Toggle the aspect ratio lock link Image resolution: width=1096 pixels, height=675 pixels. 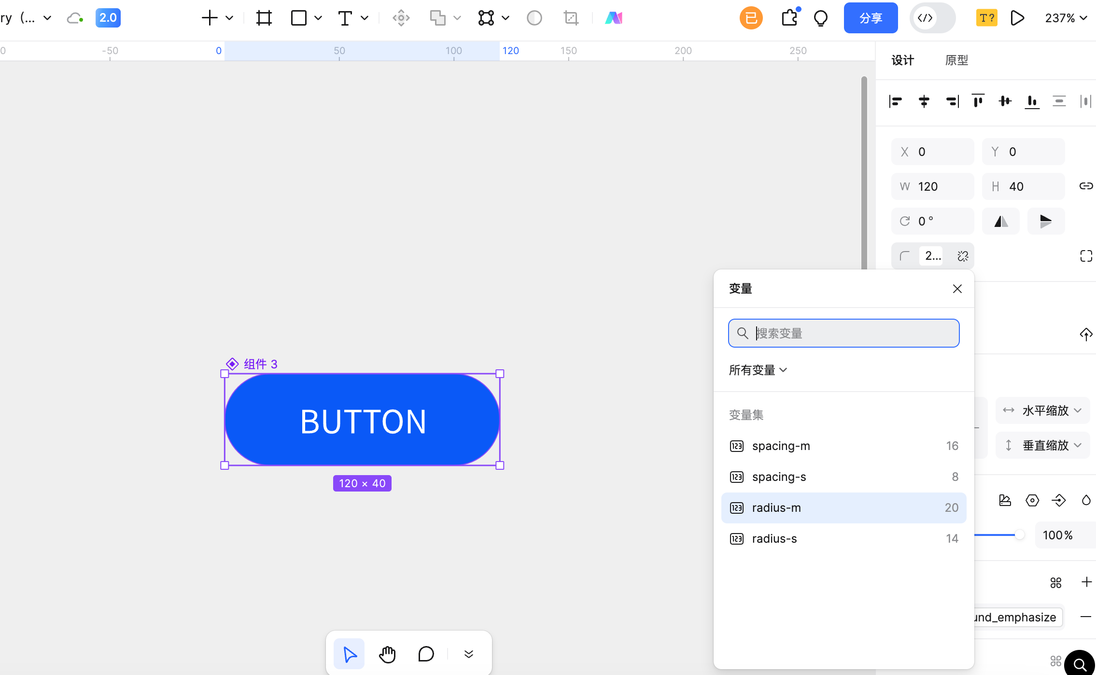pos(1086,186)
